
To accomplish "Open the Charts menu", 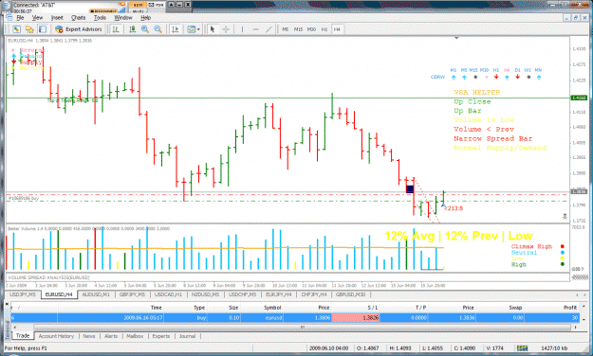I will [x=79, y=18].
